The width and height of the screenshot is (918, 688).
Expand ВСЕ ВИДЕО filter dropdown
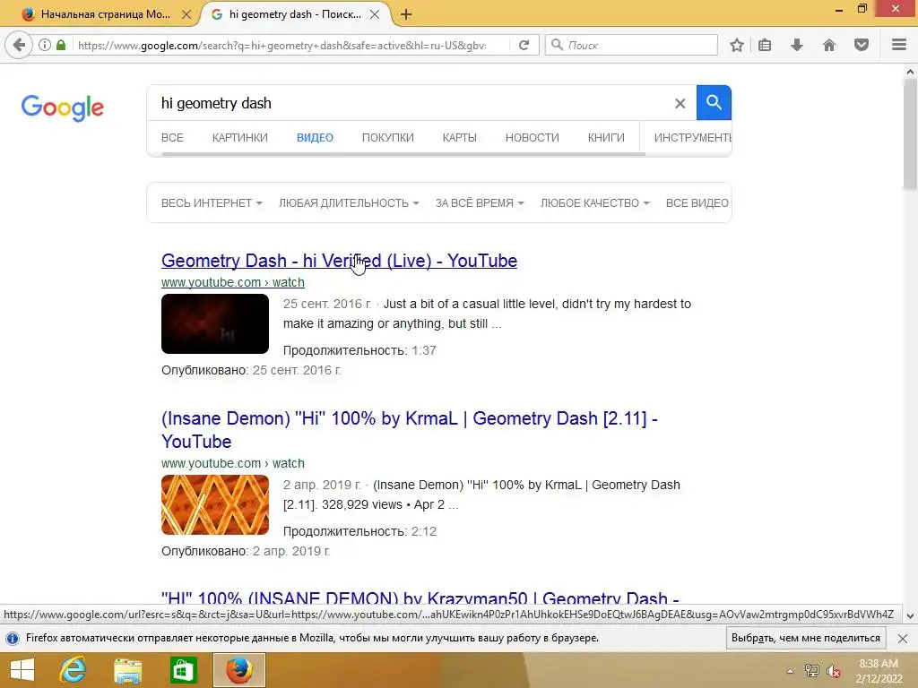[697, 203]
